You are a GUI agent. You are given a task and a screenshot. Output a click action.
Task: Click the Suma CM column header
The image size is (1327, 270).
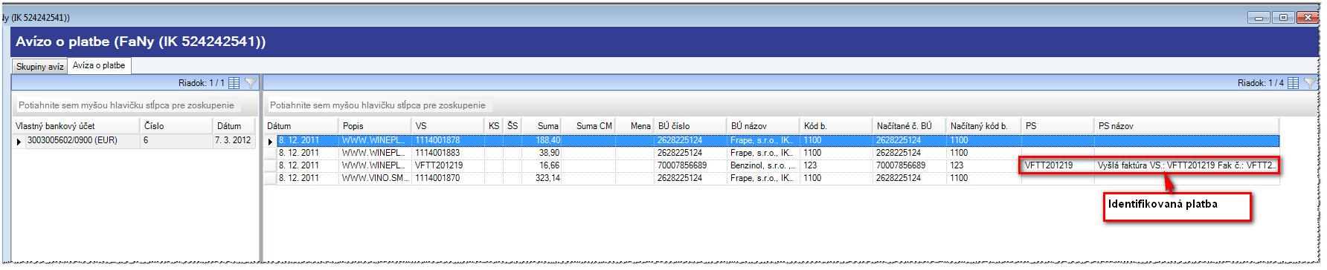coord(589,126)
